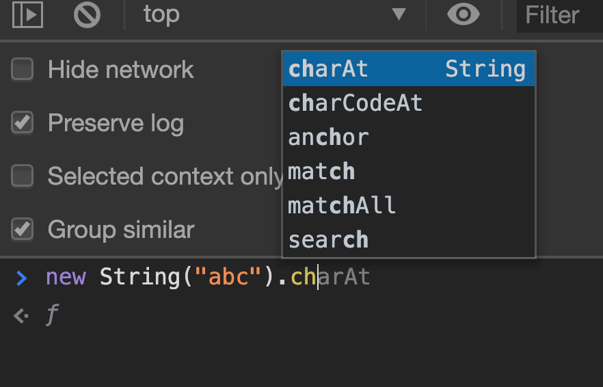
Task: Clear console with the ban icon
Action: pos(87,15)
